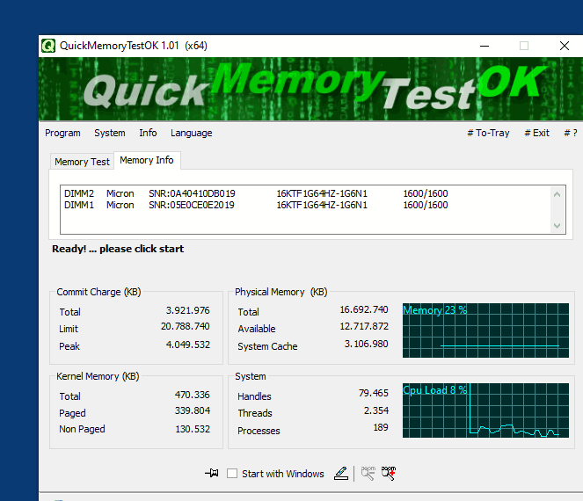Click the pin always-on-top icon

212,473
